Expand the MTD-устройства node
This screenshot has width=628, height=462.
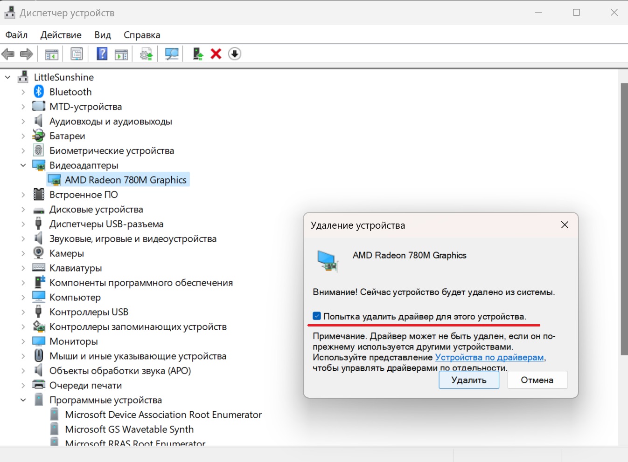tap(23, 107)
